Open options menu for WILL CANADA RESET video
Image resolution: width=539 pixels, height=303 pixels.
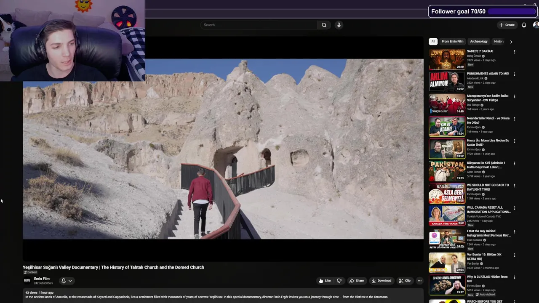(x=514, y=208)
